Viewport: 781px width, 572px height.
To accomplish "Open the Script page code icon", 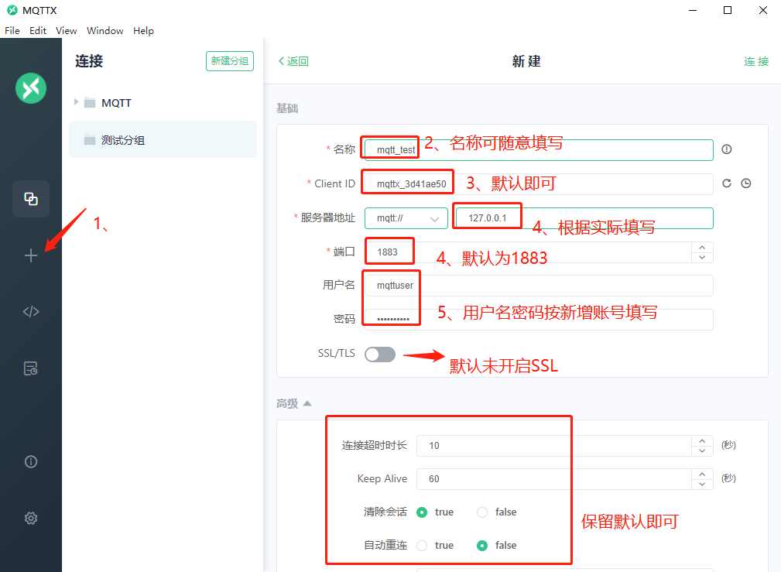I will pos(31,312).
